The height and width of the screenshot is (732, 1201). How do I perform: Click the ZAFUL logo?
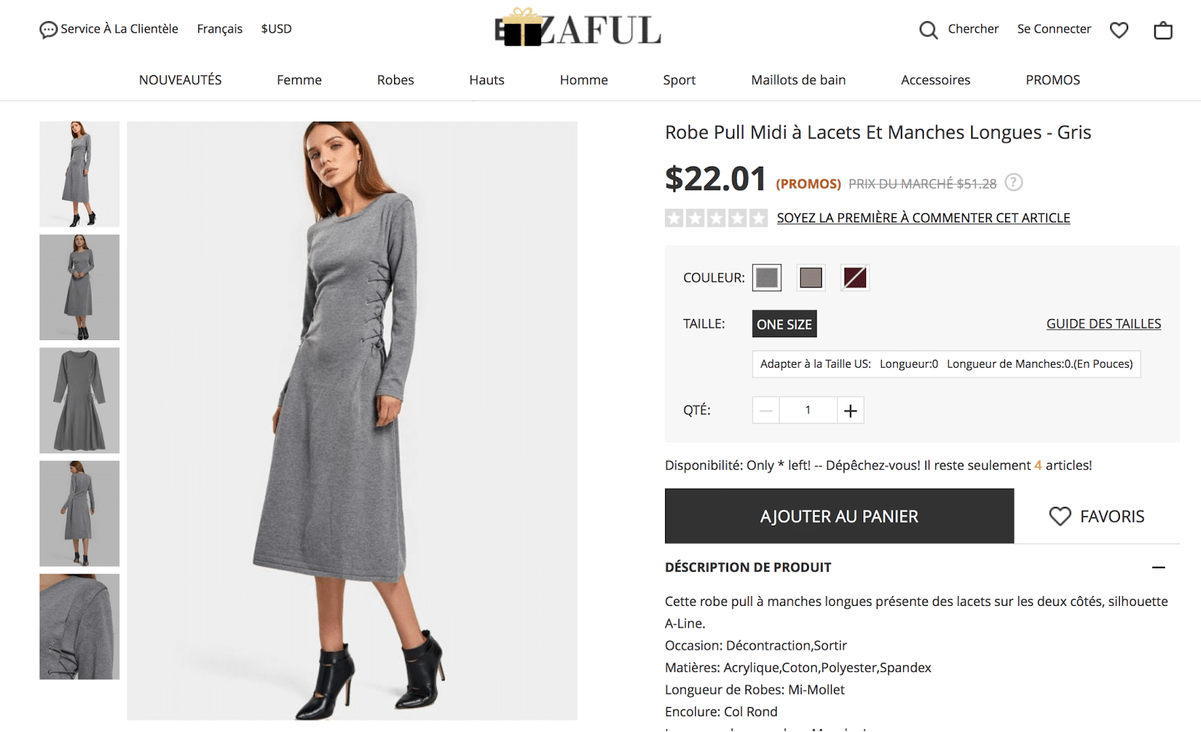[578, 29]
